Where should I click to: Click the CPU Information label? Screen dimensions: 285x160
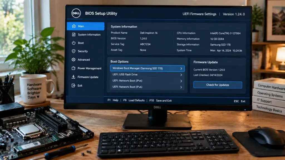coord(186,33)
